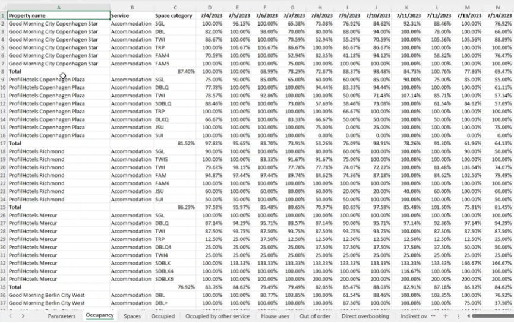Click the FAM6 space category cell
This screenshot has width=514, height=323.
tap(175, 183)
